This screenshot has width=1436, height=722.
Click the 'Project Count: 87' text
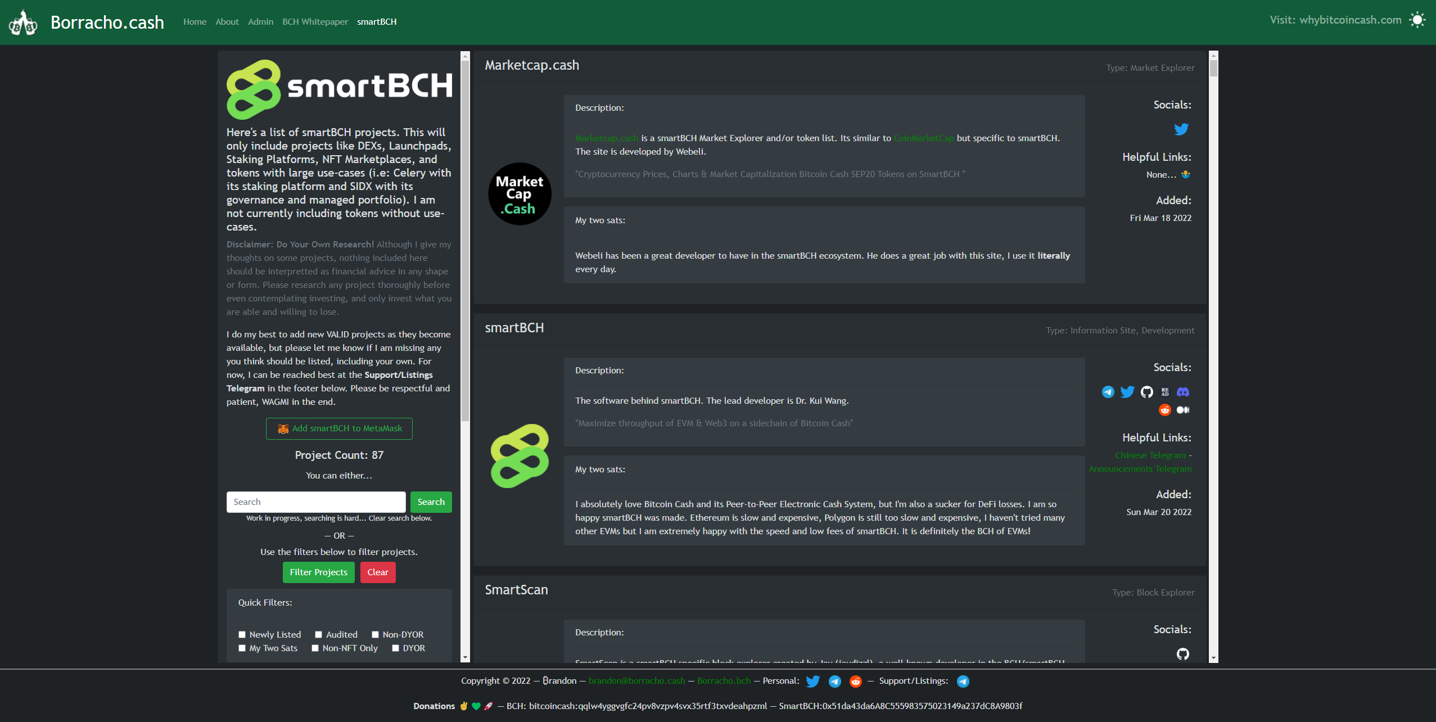tap(339, 455)
